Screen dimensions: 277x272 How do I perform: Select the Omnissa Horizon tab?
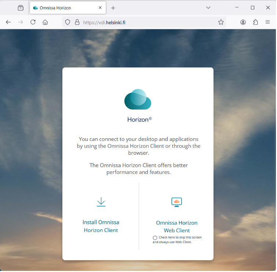pos(68,8)
